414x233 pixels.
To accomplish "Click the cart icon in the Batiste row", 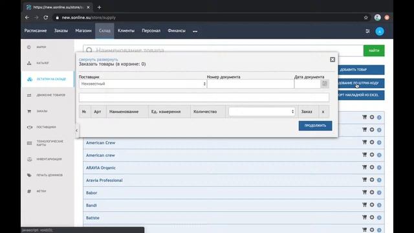I will coord(364,217).
